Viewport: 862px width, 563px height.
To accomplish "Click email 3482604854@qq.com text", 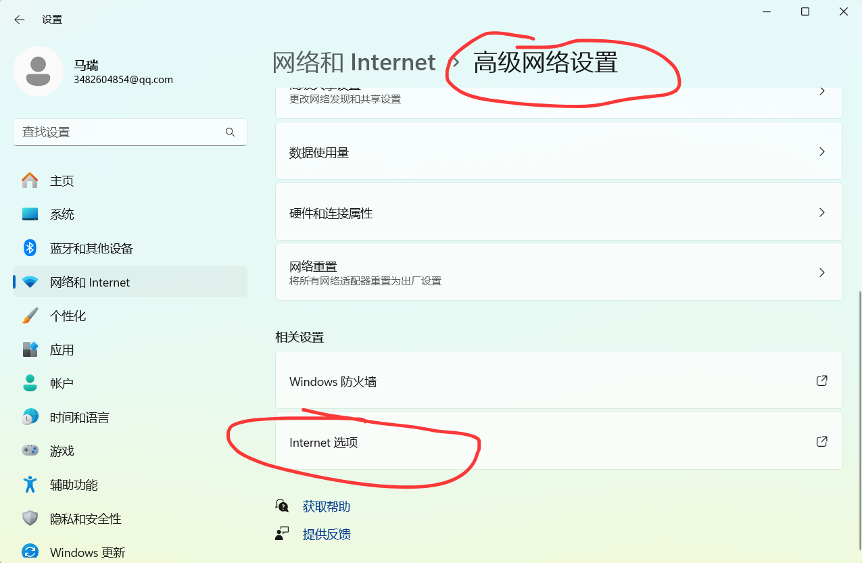I will [123, 80].
